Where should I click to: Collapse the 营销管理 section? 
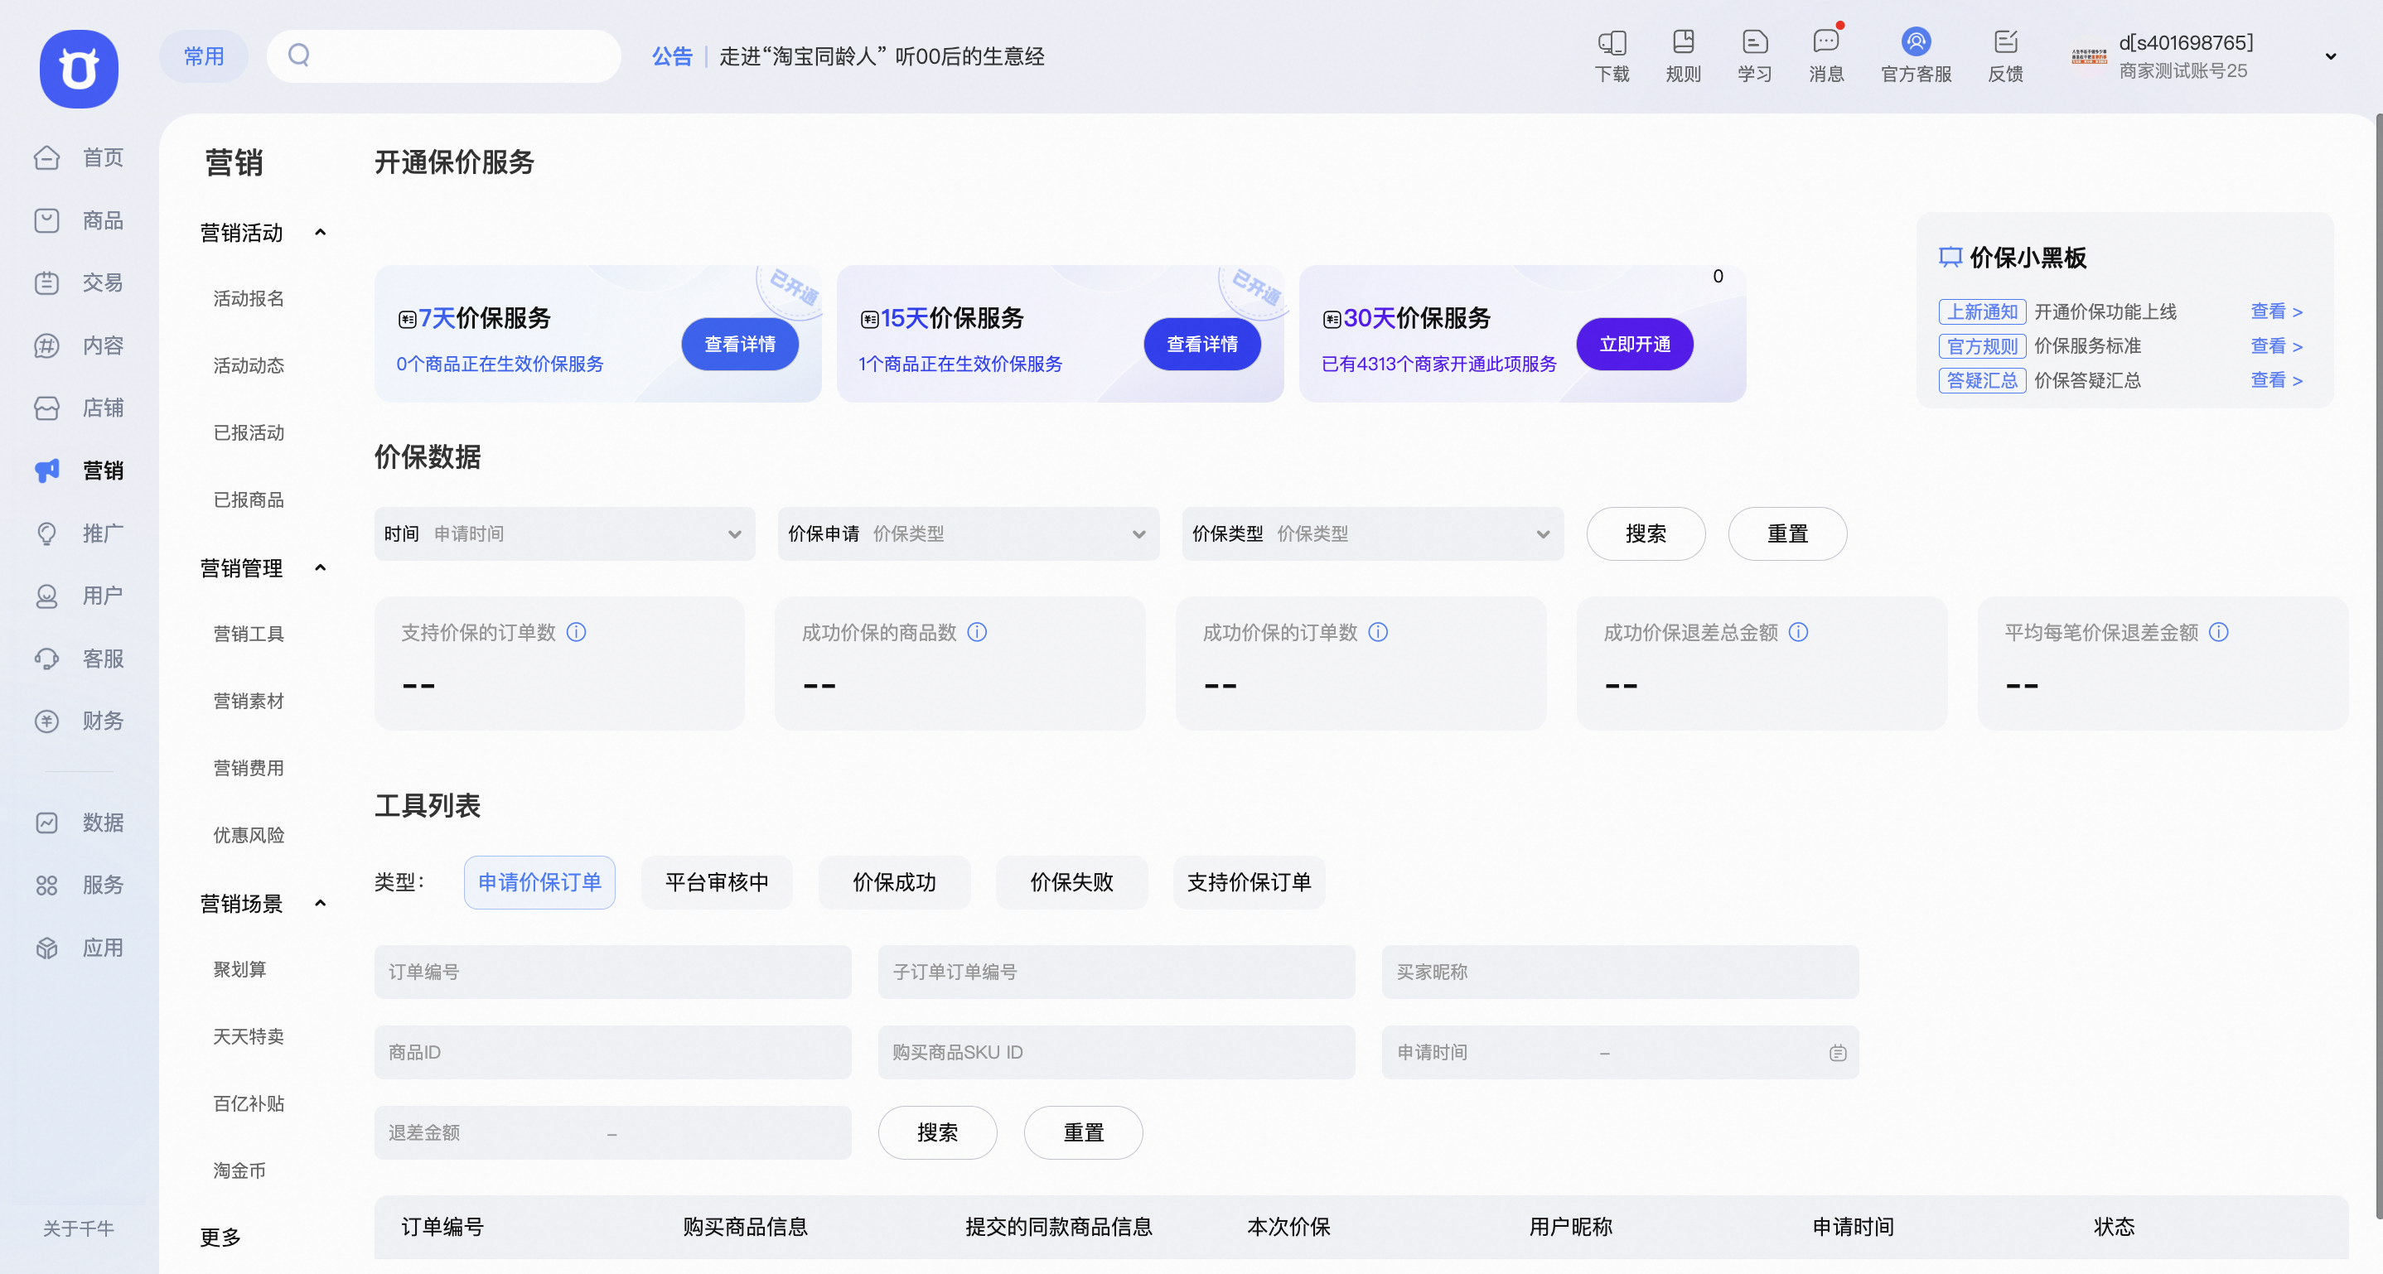[x=320, y=568]
